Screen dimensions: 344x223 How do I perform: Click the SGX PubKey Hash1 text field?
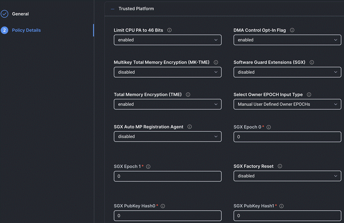[x=287, y=216]
